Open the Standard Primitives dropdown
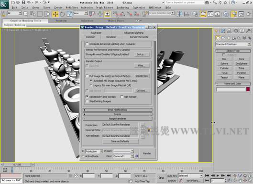This screenshot has width=253, height=184. point(233,44)
